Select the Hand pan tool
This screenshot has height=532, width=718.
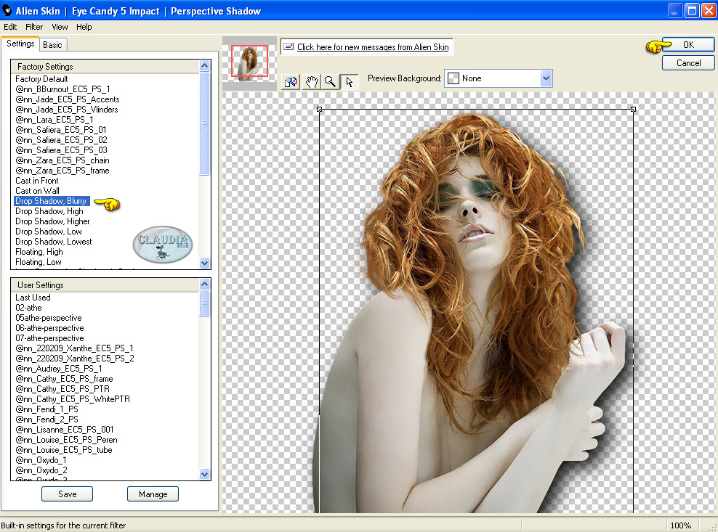coord(312,82)
